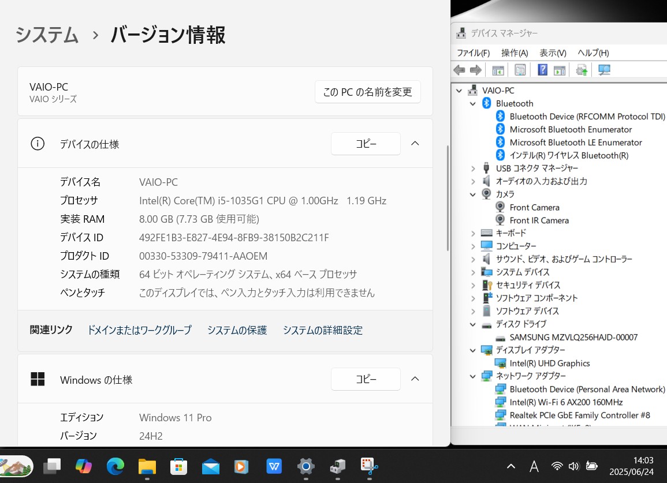This screenshot has height=483, width=667.
Task: Click the show/hide console tree icon
Action: 497,69
